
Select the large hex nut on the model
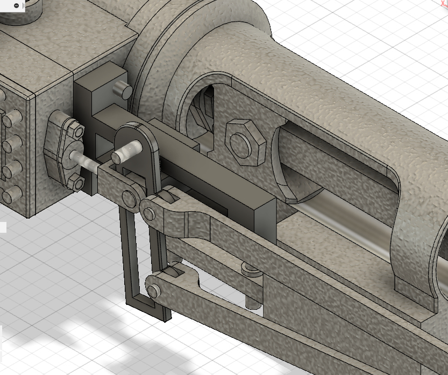pos(246,143)
